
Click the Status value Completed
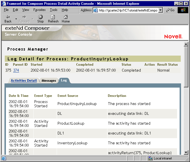[131, 70]
